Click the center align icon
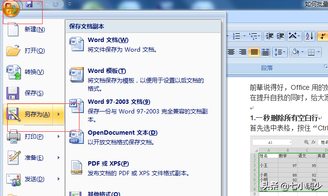The width and height of the screenshot is (328, 196). [x=231, y=52]
